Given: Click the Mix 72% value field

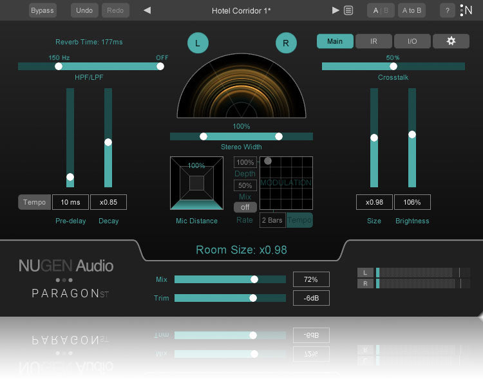Looking at the screenshot, I should (311, 279).
